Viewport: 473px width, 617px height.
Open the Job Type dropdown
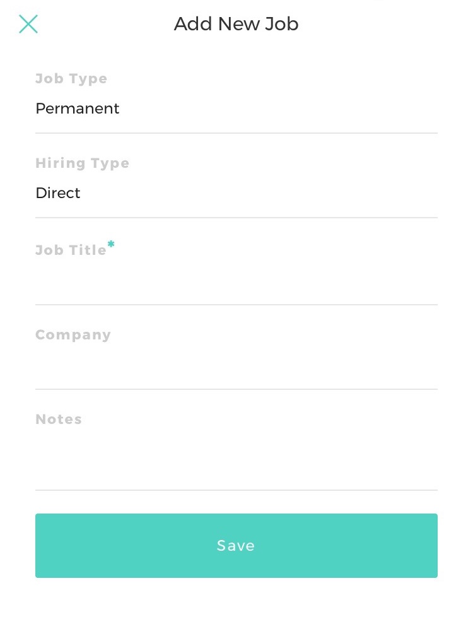pyautogui.click(x=236, y=109)
